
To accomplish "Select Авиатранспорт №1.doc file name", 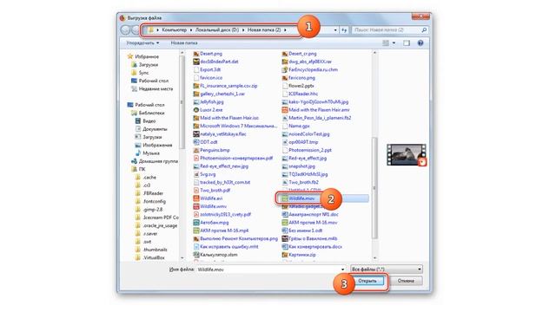I will pos(314,214).
